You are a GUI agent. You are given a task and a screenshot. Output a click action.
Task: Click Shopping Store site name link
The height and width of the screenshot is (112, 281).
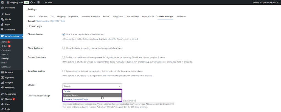click(x=16, y=2)
